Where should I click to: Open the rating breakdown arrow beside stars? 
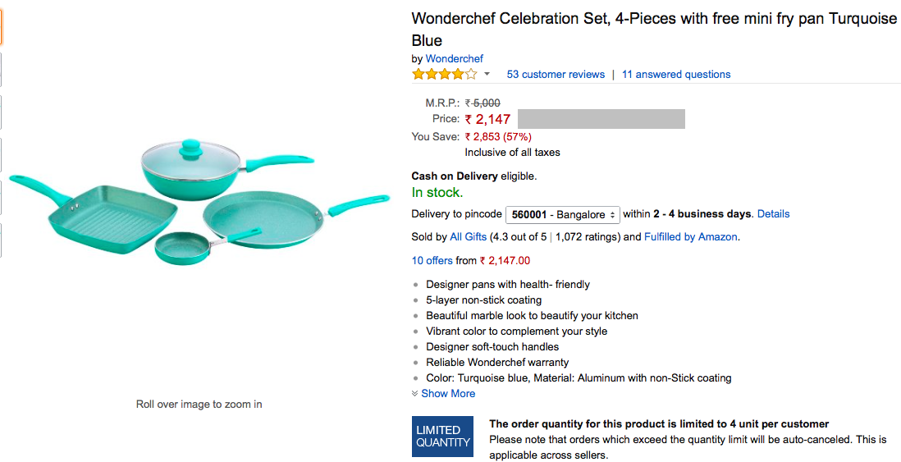pyautogui.click(x=487, y=75)
